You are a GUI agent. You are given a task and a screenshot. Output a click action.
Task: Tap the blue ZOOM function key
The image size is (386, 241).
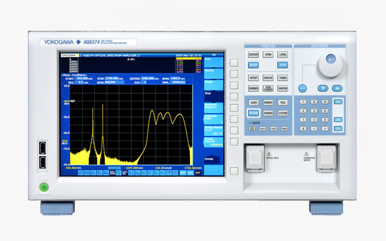[282, 65]
